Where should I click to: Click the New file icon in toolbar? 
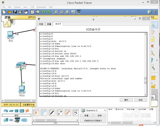[x=4, y=12]
